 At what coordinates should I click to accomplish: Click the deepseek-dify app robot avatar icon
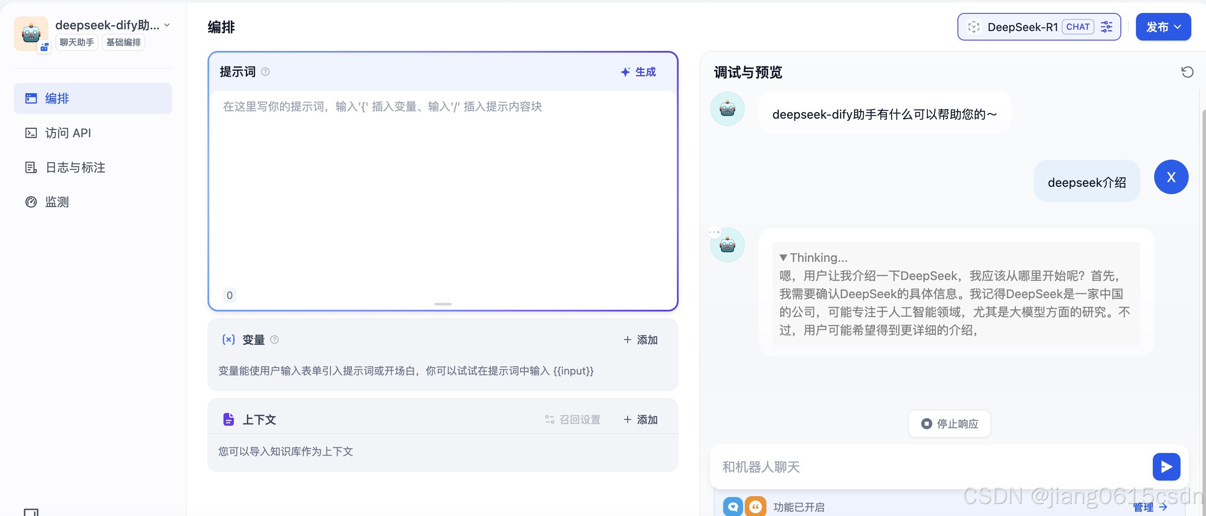click(31, 34)
